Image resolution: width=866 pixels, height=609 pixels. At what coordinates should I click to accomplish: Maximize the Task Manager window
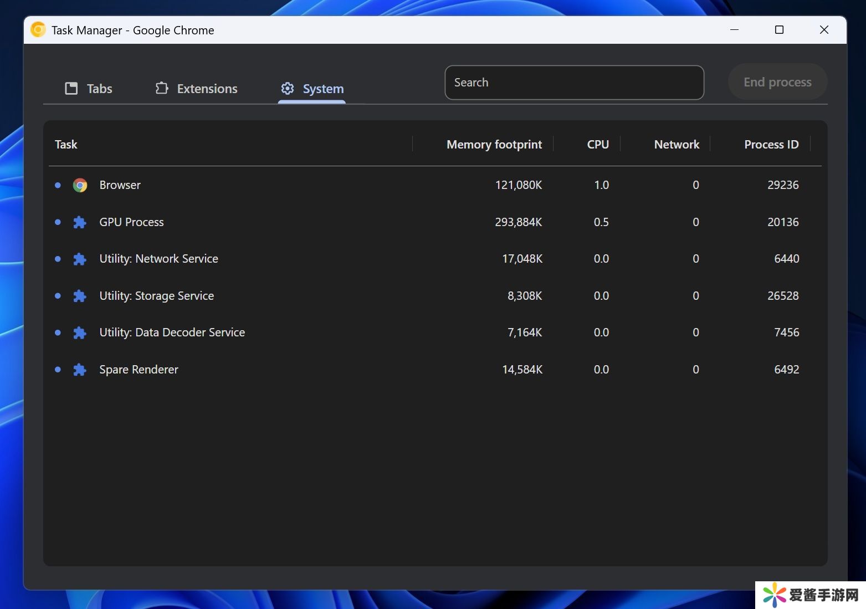tap(779, 30)
